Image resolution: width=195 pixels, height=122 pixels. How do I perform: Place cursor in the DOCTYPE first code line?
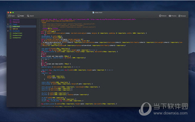[x=88, y=19]
